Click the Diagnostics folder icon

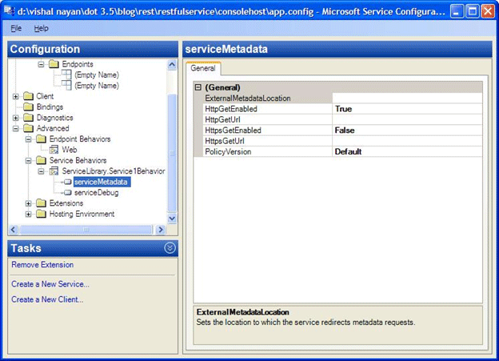(29, 118)
